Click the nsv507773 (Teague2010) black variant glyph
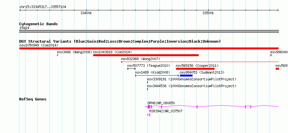 pos(131,69)
